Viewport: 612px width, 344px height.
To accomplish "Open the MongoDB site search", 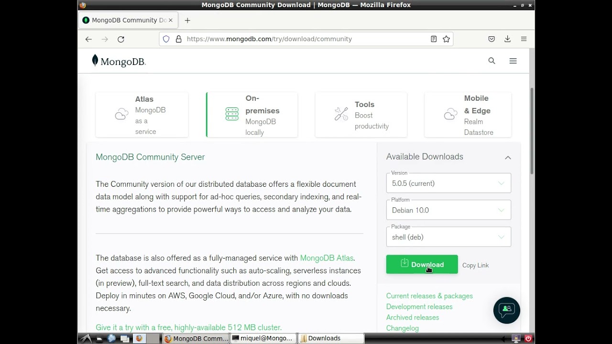I will [x=492, y=61].
